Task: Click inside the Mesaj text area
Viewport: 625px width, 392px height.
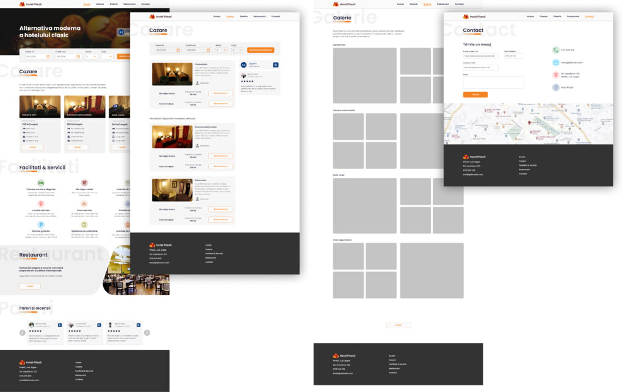Action: (x=493, y=82)
